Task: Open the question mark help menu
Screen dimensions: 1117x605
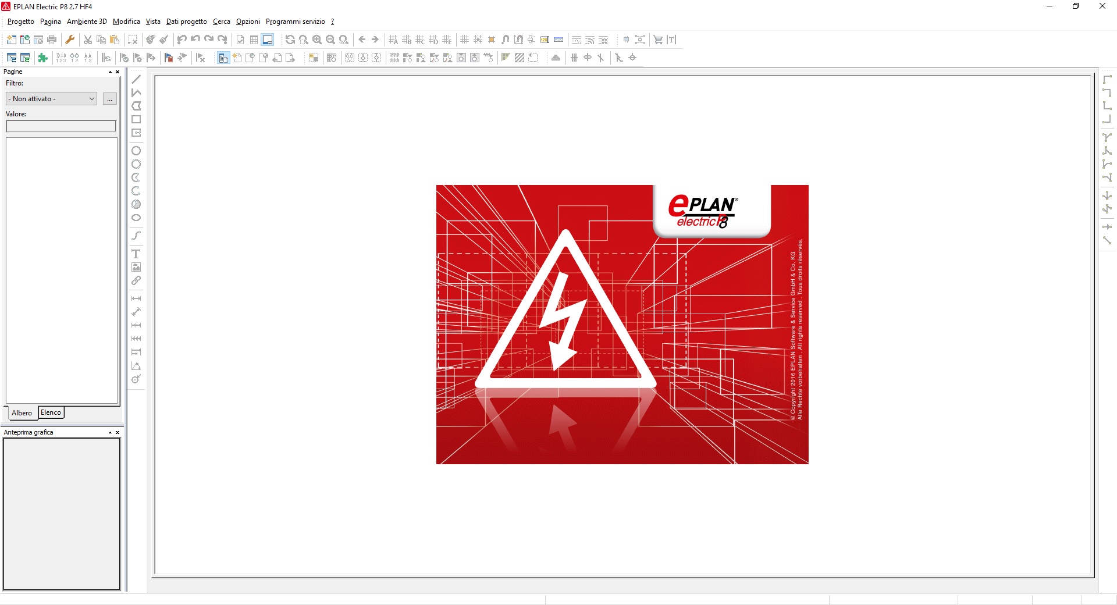Action: tap(333, 22)
